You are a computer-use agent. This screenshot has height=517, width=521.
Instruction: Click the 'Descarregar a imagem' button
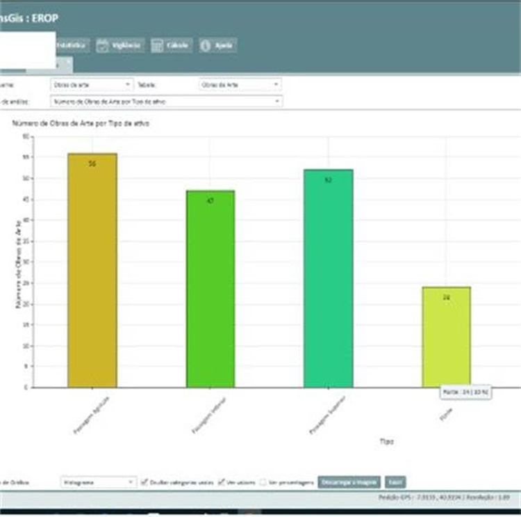pyautogui.click(x=349, y=482)
